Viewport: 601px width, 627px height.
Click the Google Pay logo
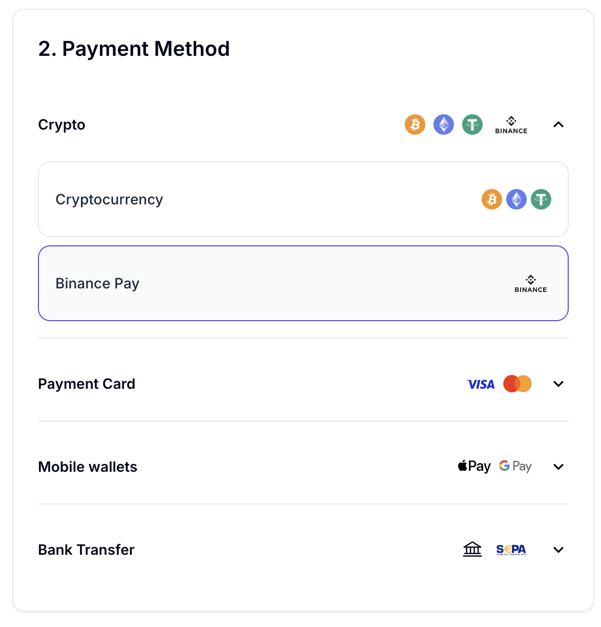(x=515, y=466)
